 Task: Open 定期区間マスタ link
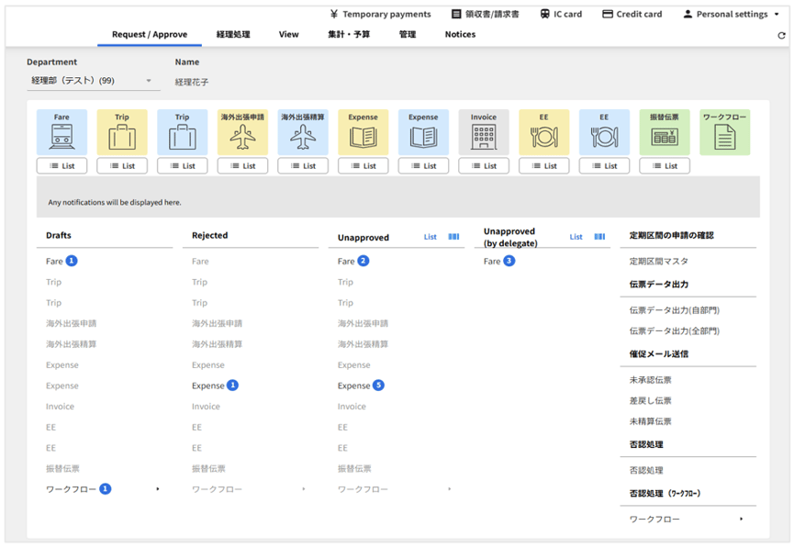tap(658, 262)
